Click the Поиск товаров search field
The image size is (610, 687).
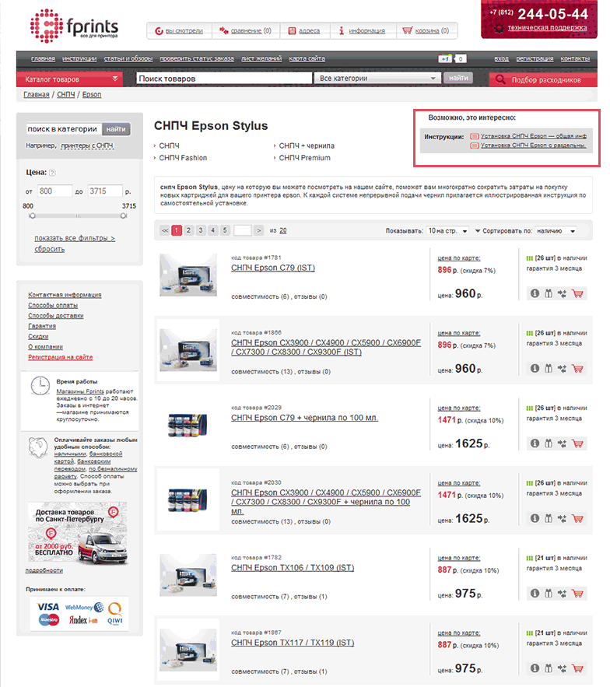click(x=224, y=78)
